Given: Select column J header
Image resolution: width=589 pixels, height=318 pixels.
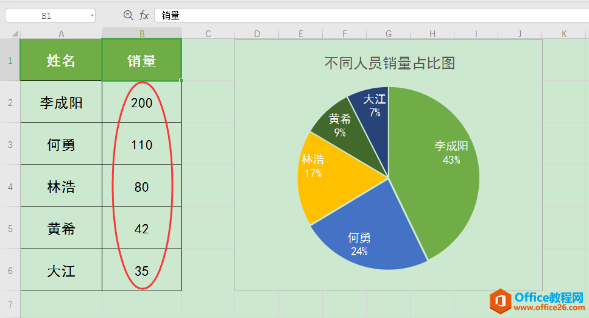Looking at the screenshot, I should [x=520, y=34].
